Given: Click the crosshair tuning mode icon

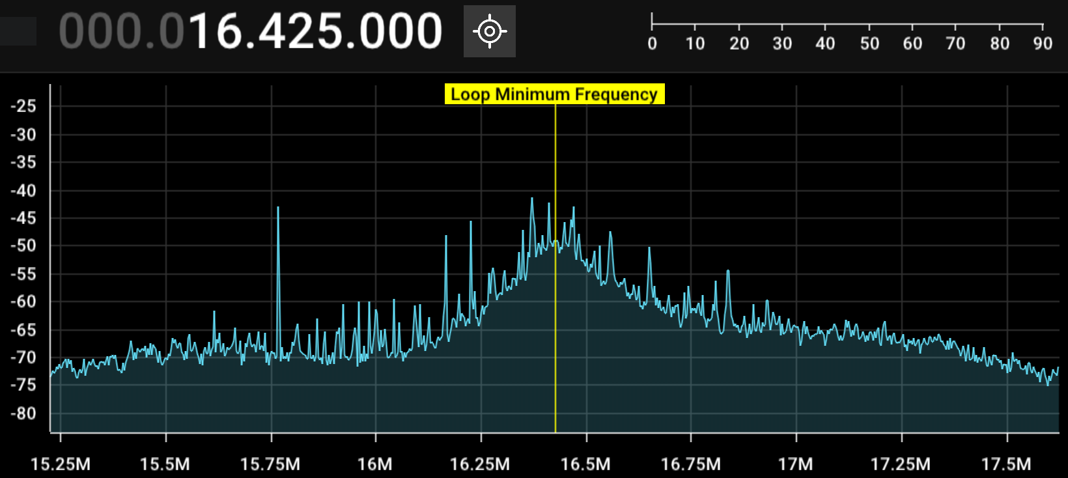Looking at the screenshot, I should (x=489, y=31).
